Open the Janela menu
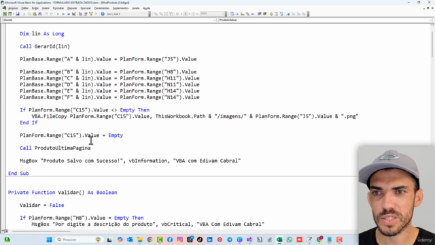Image resolution: width=435 pixels, height=245 pixels. [136, 8]
